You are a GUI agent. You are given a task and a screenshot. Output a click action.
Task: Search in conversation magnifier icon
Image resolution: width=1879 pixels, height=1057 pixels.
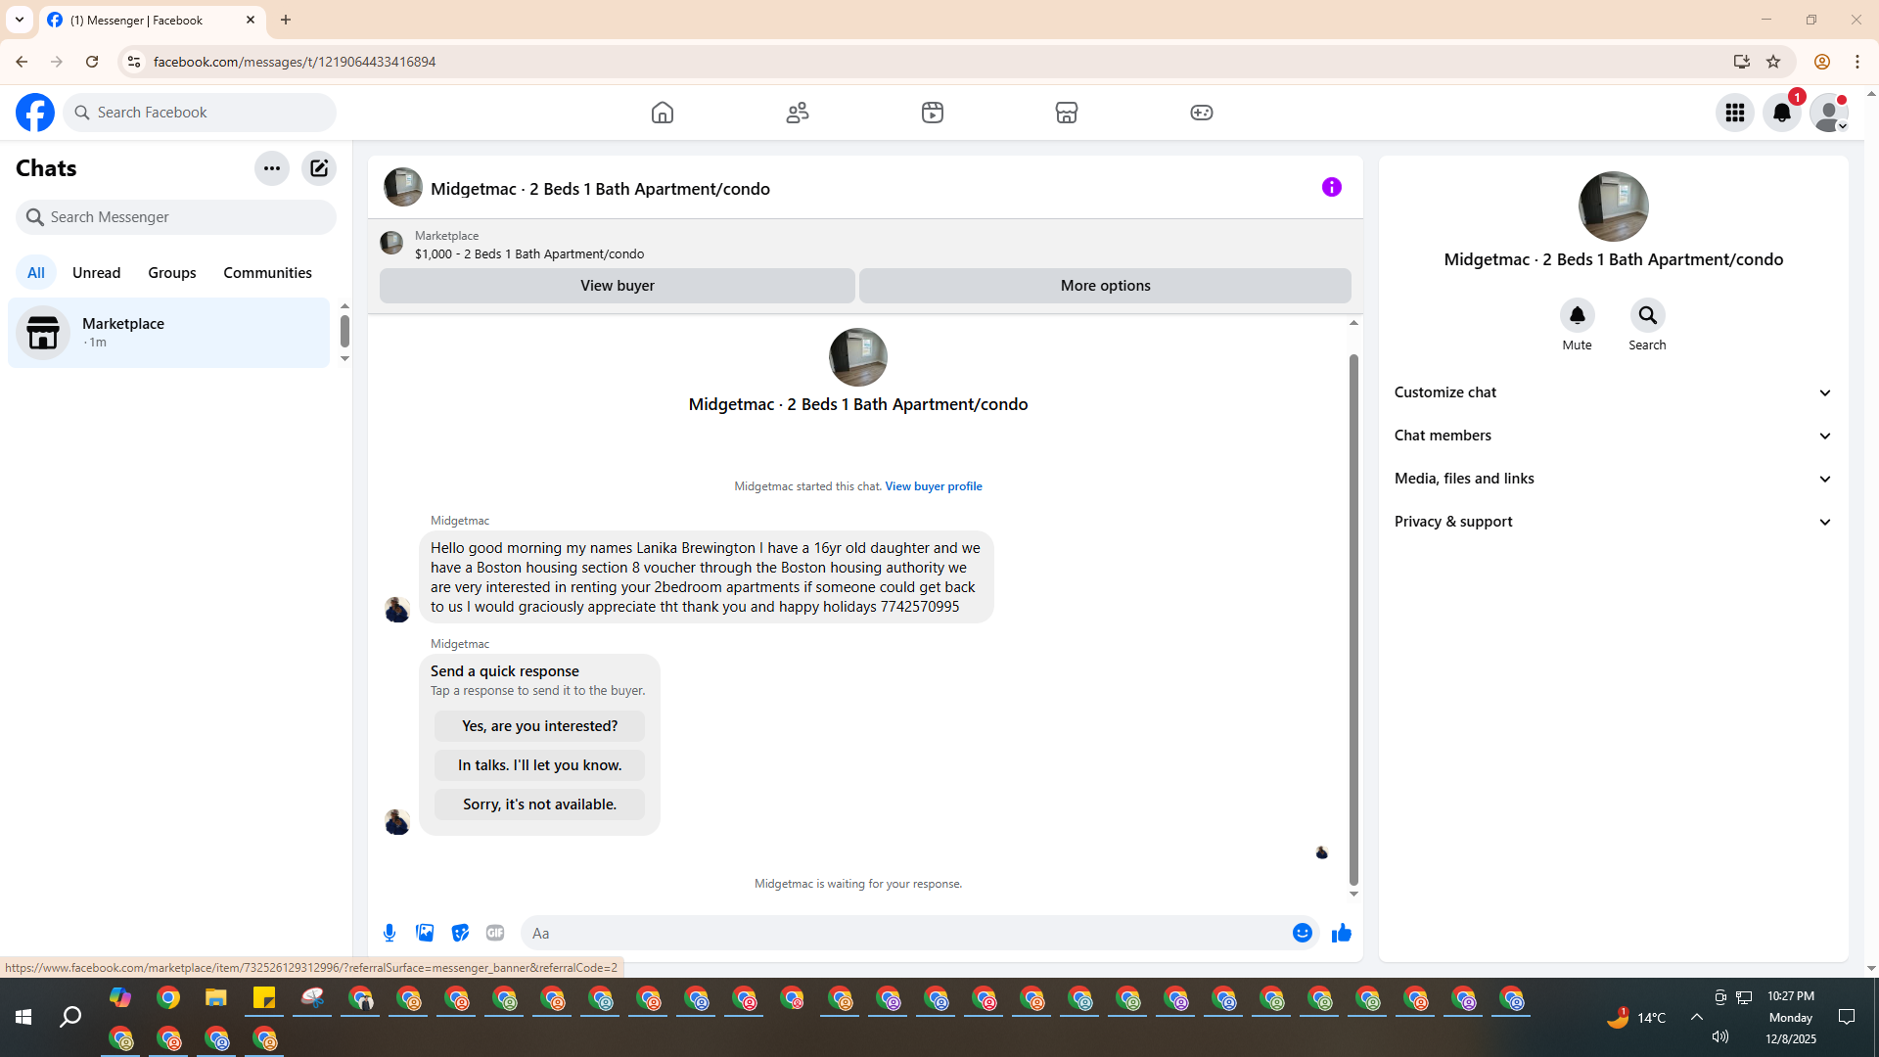tap(1648, 315)
